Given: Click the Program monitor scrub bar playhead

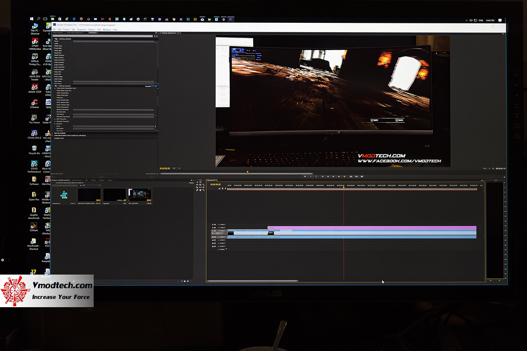Looking at the screenshot, I should [248, 172].
